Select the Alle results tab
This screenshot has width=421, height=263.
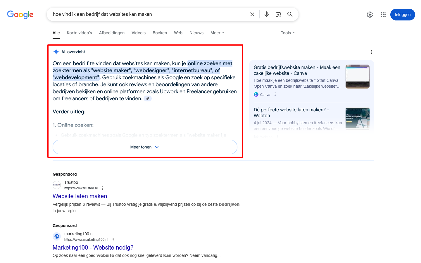(x=56, y=33)
